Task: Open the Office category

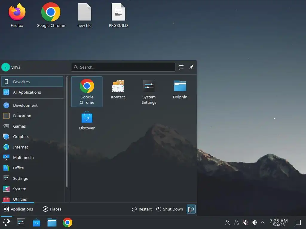Action: click(x=32, y=168)
